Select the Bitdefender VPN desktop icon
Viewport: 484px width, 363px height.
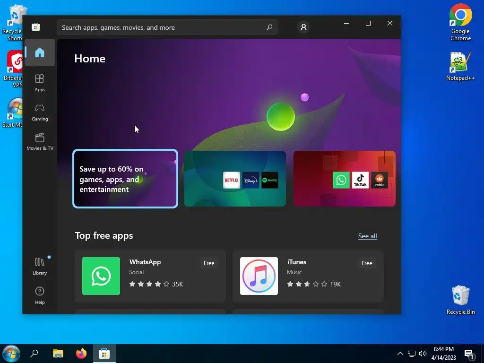pyautogui.click(x=12, y=69)
